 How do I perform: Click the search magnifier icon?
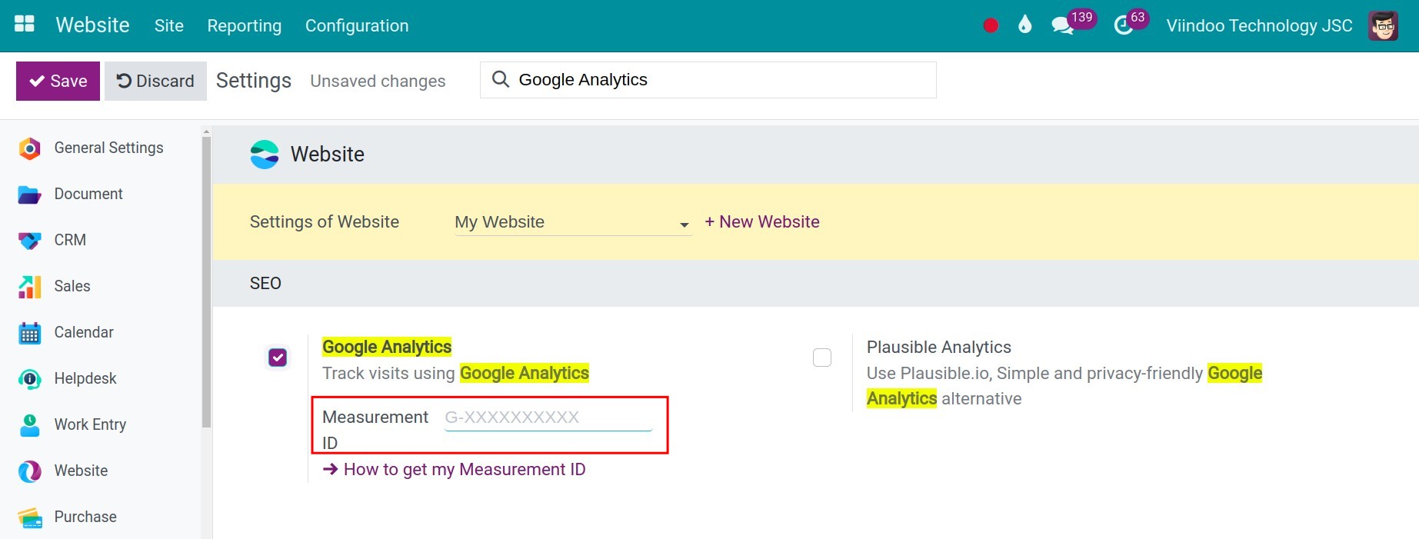point(500,79)
